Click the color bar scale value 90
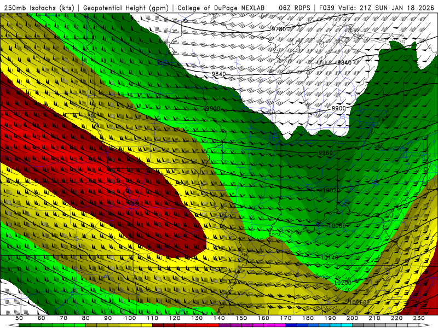The image size is (438, 328). [108, 318]
